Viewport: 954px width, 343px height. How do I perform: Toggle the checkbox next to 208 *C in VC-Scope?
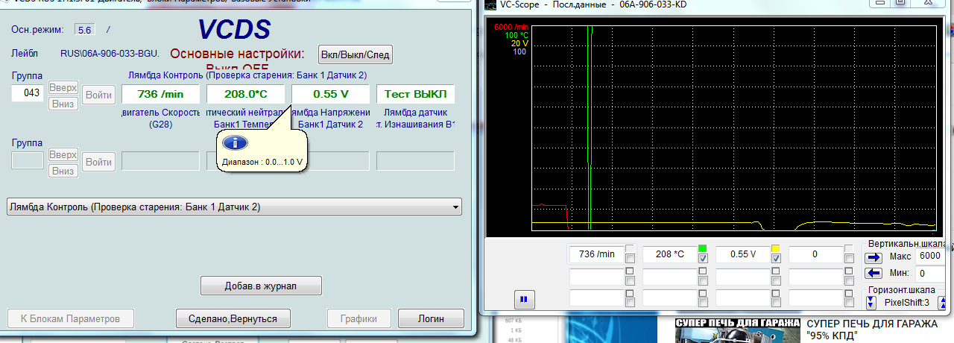click(x=702, y=258)
